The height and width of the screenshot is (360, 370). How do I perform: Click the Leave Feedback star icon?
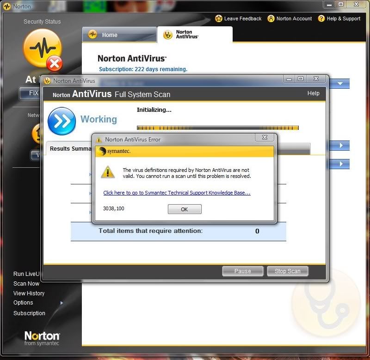pos(218,18)
